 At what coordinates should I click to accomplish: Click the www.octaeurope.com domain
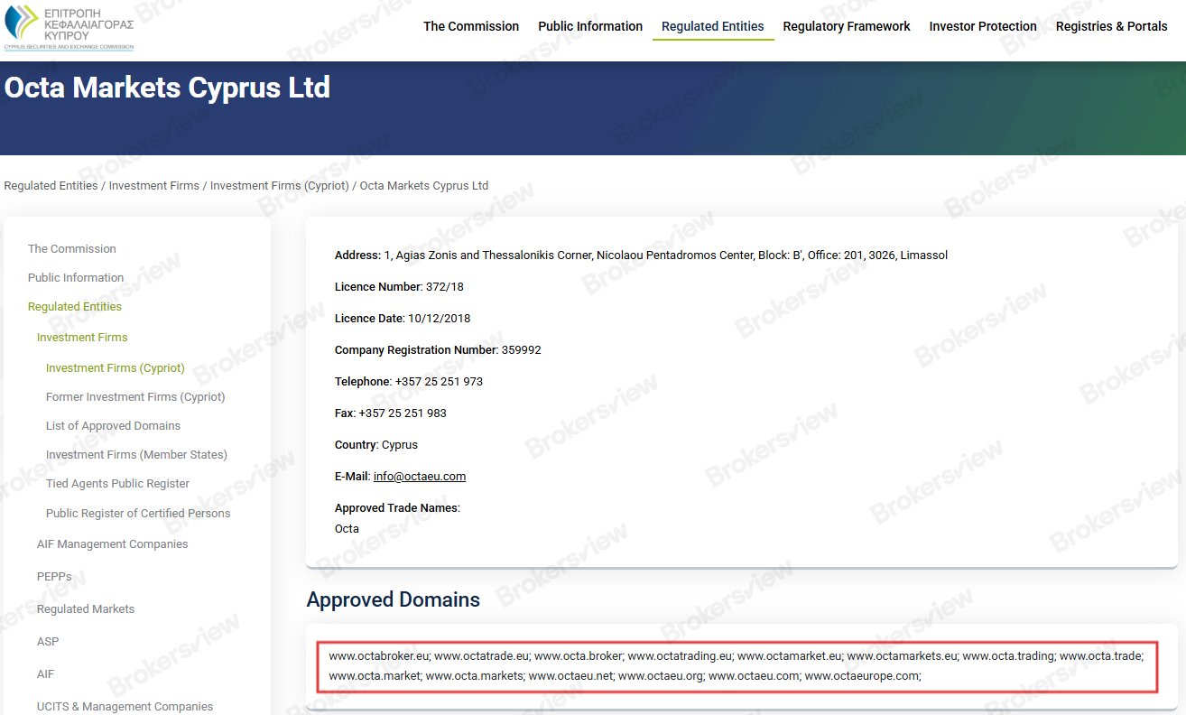(x=863, y=676)
